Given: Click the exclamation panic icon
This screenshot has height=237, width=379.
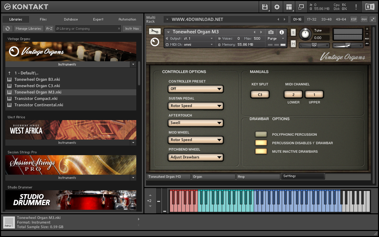Looking at the screenshot, I should pyautogui.click(x=356, y=7).
